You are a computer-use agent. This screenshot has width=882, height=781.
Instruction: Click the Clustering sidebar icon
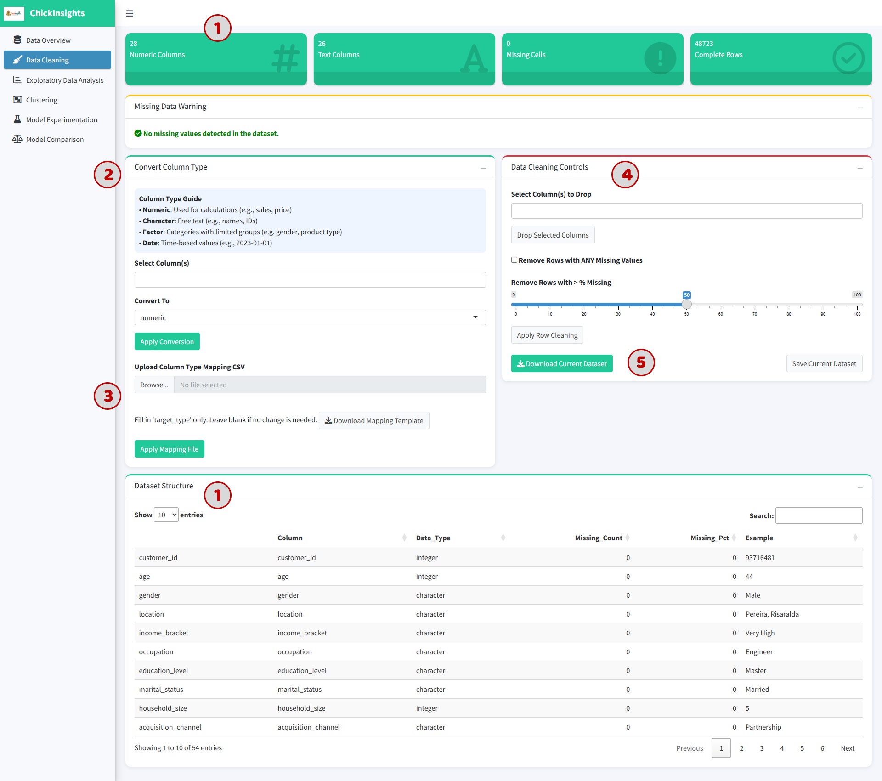tap(17, 100)
